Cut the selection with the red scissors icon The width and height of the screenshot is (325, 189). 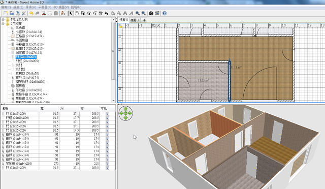(44, 13)
